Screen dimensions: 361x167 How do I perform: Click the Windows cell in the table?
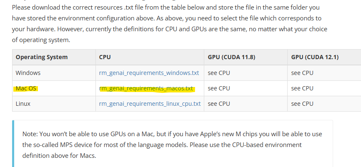pyautogui.click(x=28, y=73)
